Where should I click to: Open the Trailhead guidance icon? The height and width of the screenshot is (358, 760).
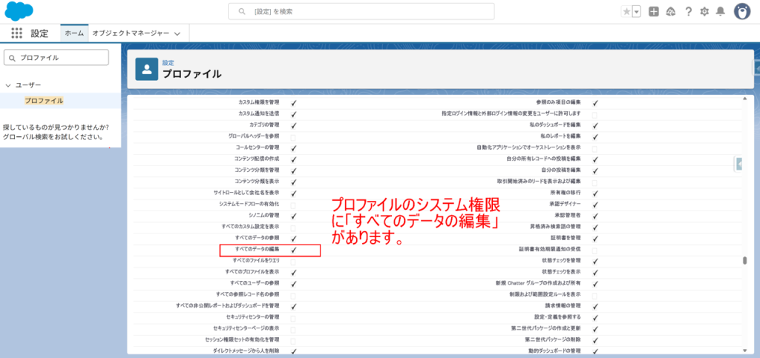tap(671, 12)
